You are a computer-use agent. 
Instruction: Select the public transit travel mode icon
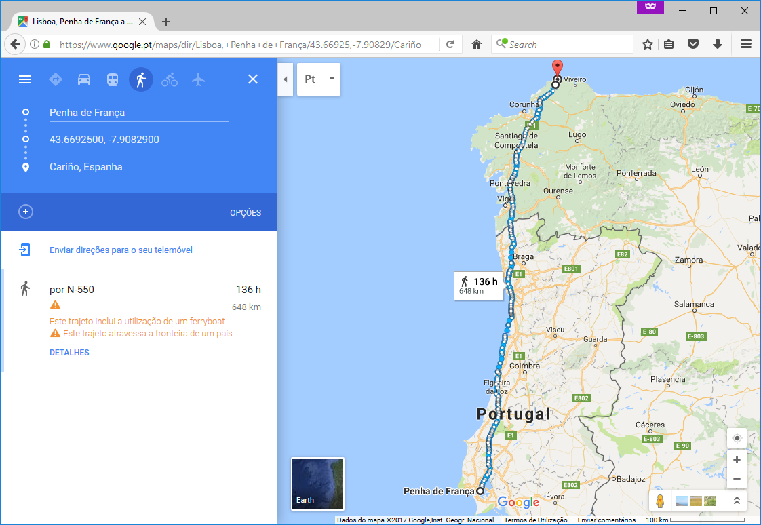(x=113, y=79)
